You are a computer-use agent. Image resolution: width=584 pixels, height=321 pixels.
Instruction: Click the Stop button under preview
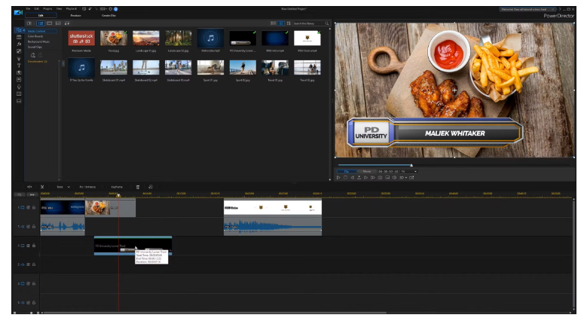pyautogui.click(x=345, y=178)
